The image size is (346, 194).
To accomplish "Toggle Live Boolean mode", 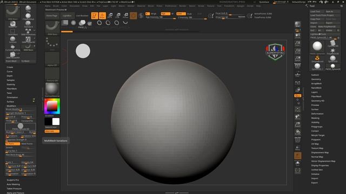I will tap(82, 16).
